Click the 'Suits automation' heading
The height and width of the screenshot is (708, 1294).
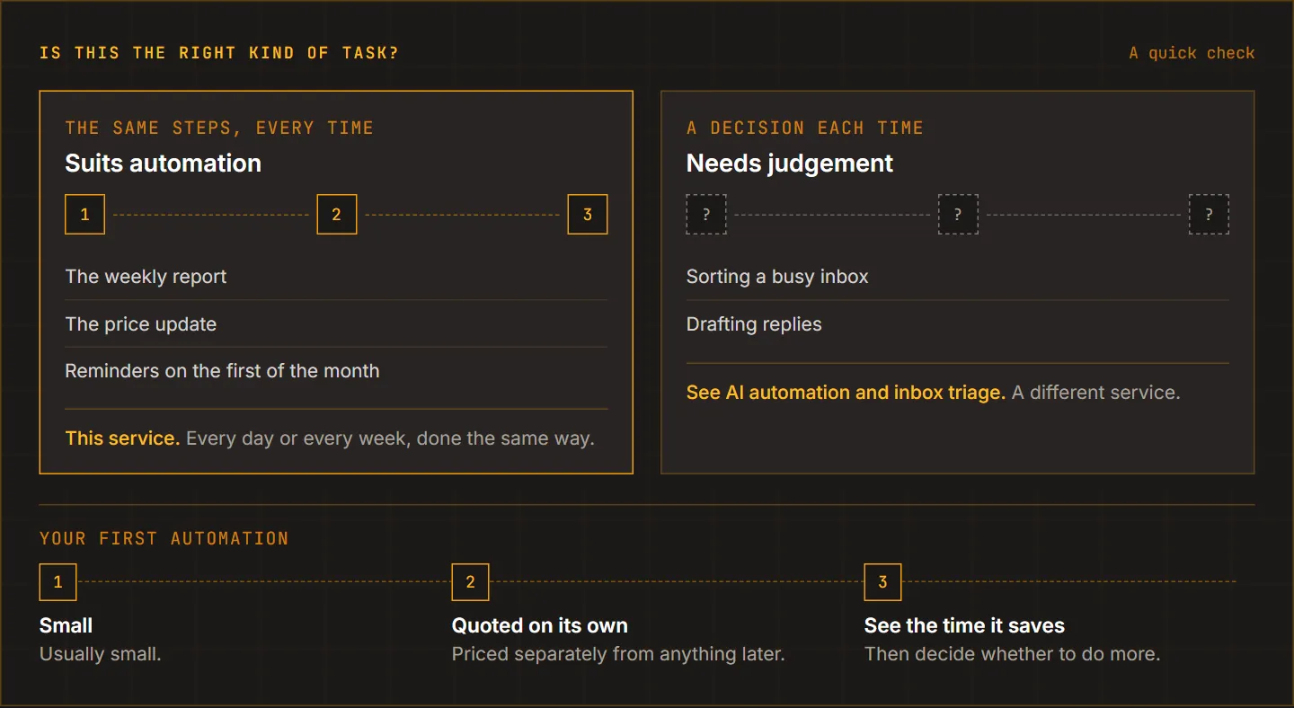tap(163, 164)
